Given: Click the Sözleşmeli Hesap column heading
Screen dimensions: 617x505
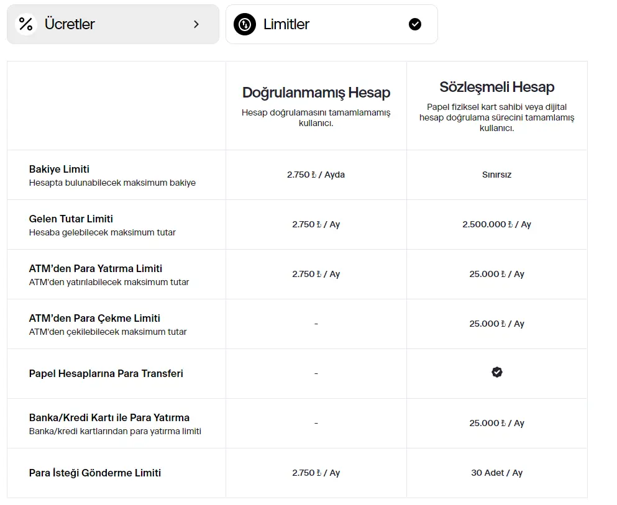Looking at the screenshot, I should click(x=496, y=87).
